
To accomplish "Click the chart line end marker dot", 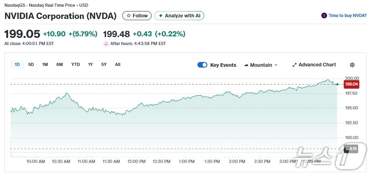I will 337,84.
